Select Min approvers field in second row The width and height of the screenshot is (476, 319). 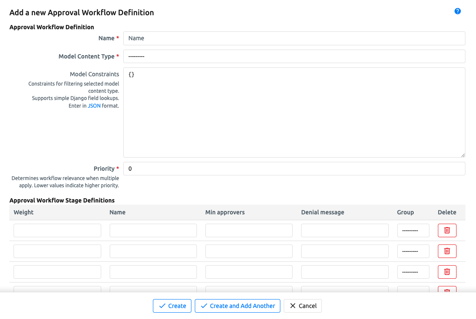[x=249, y=251]
